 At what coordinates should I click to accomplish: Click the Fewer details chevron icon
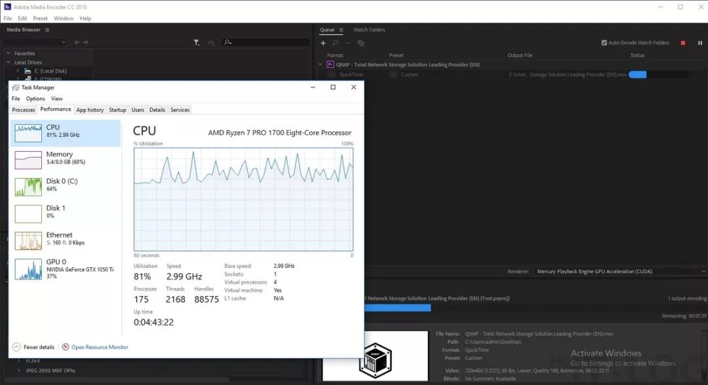16,347
